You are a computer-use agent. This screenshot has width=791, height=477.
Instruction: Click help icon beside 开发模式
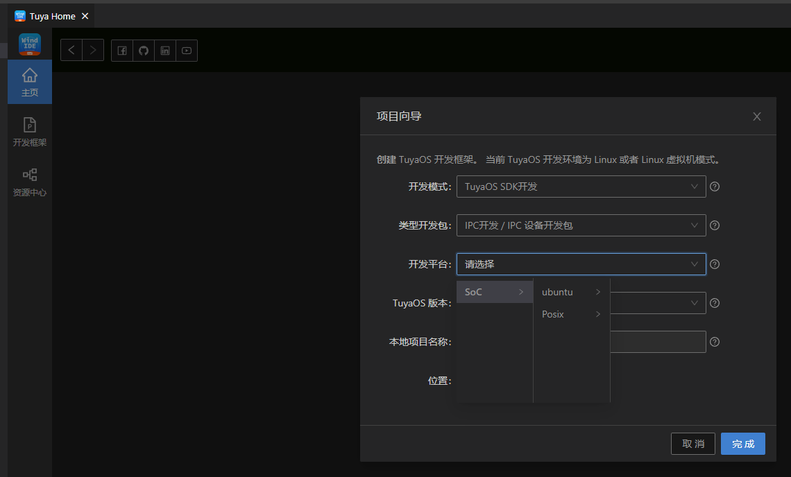point(715,187)
